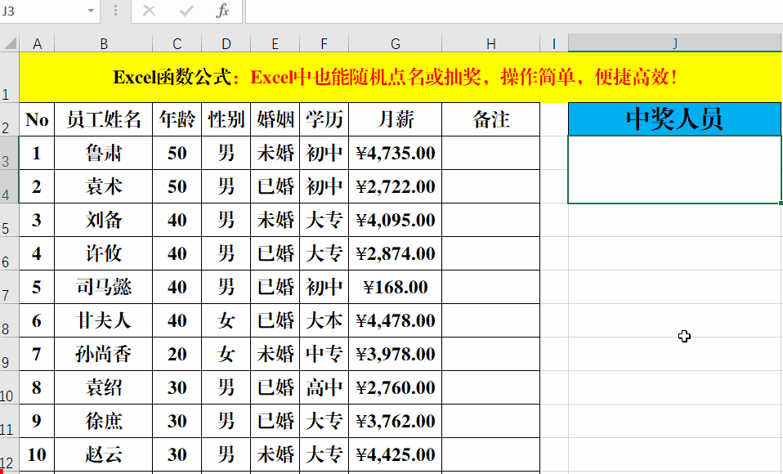This screenshot has width=783, height=474.
Task: Click the Cancel X icon in formula bar
Action: point(149,11)
